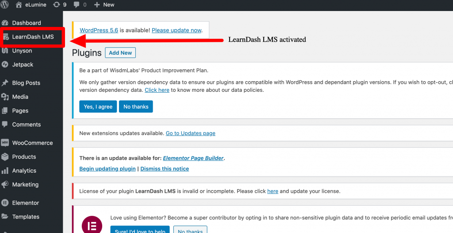Image resolution: width=453 pixels, height=233 pixels.
Task: Click the Begin updating plugin link
Action: [107, 169]
